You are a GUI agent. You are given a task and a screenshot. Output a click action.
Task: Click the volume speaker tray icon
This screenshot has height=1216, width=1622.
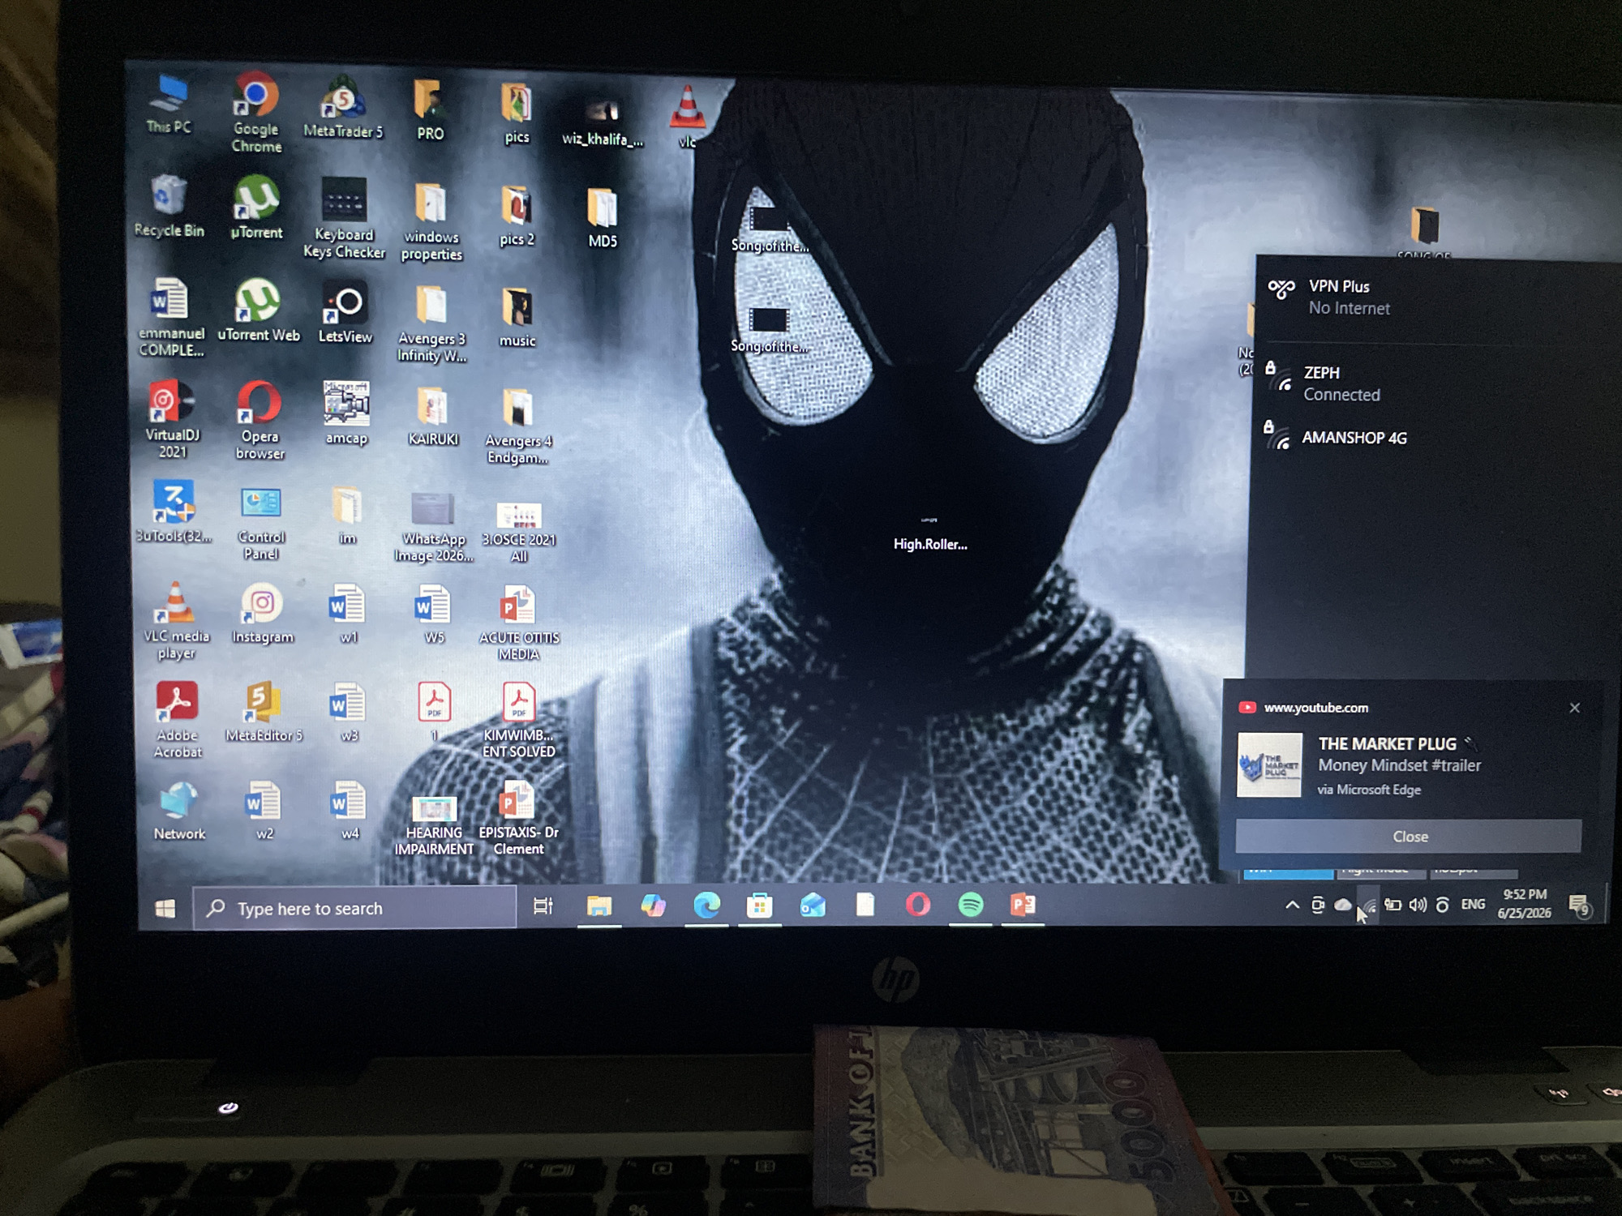point(1418,905)
